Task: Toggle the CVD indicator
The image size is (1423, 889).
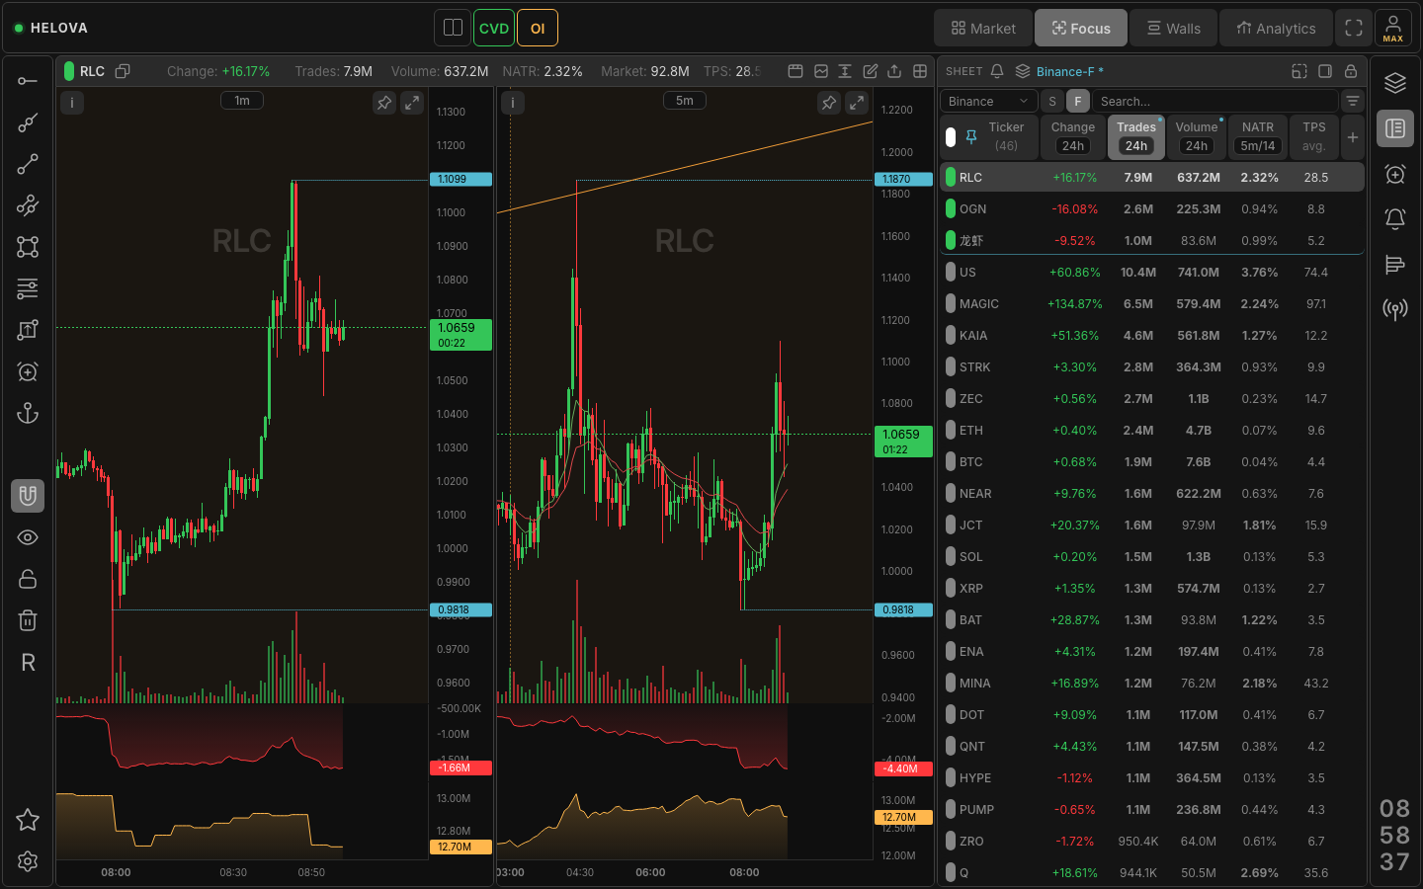Action: [x=494, y=28]
